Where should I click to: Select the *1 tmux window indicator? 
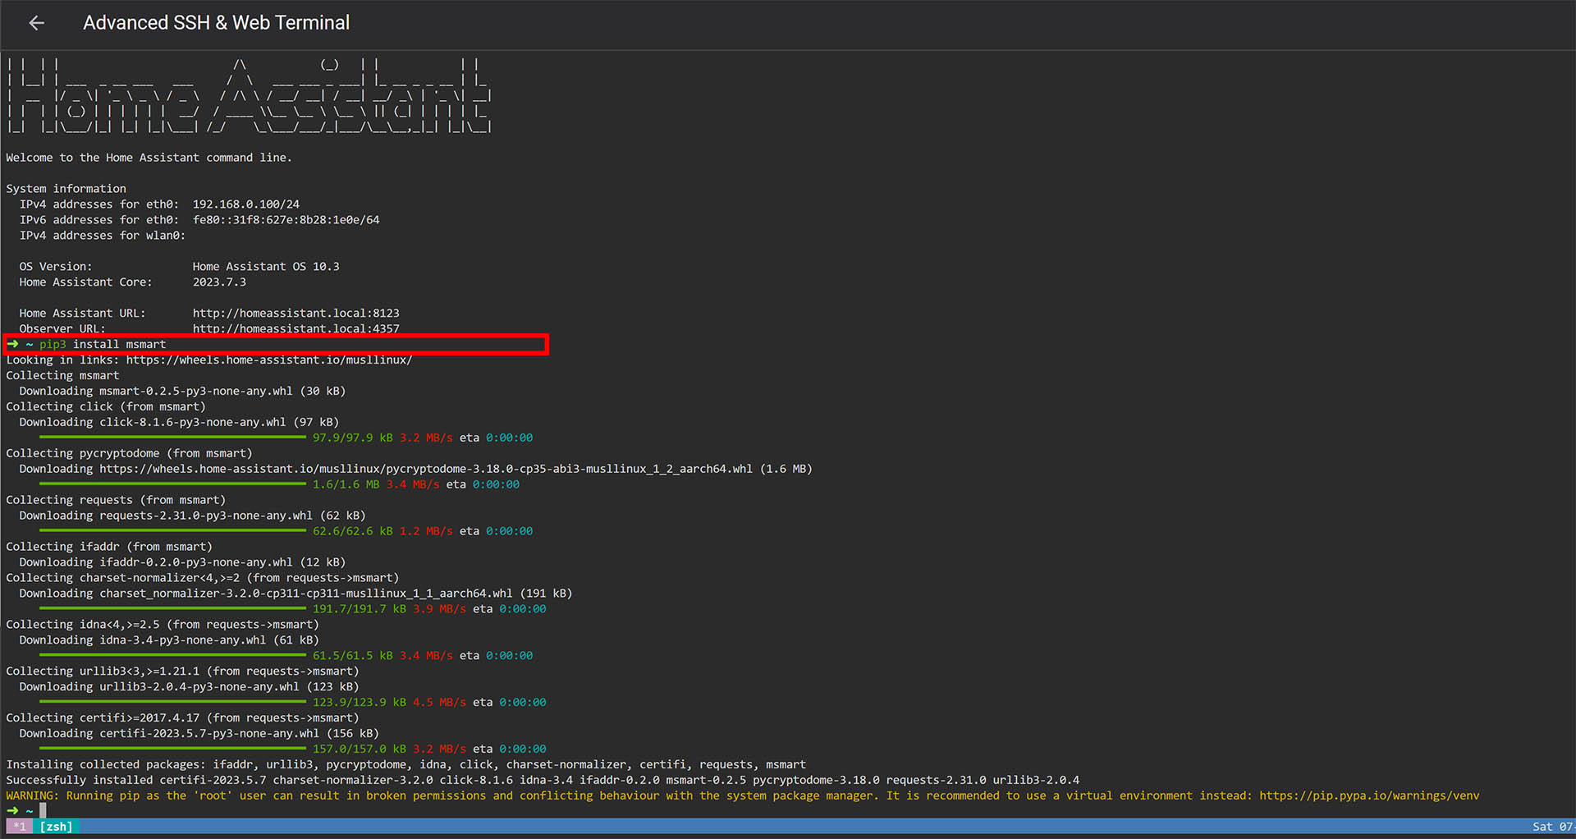[20, 827]
